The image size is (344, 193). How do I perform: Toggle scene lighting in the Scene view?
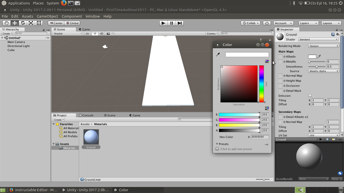pos(94,33)
